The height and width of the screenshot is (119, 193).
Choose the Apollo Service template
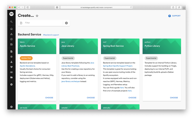(x=49, y=98)
